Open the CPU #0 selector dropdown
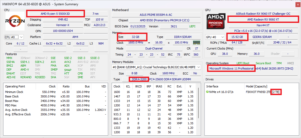301x138 pixels. [14, 37]
